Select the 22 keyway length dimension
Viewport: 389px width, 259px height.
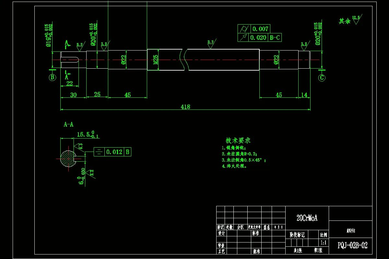pyautogui.click(x=69, y=84)
